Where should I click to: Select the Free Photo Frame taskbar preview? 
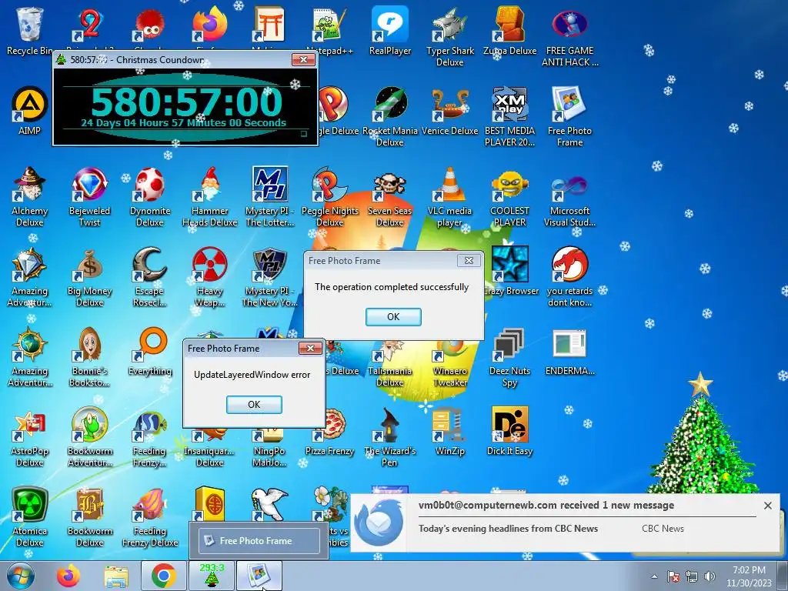259,541
